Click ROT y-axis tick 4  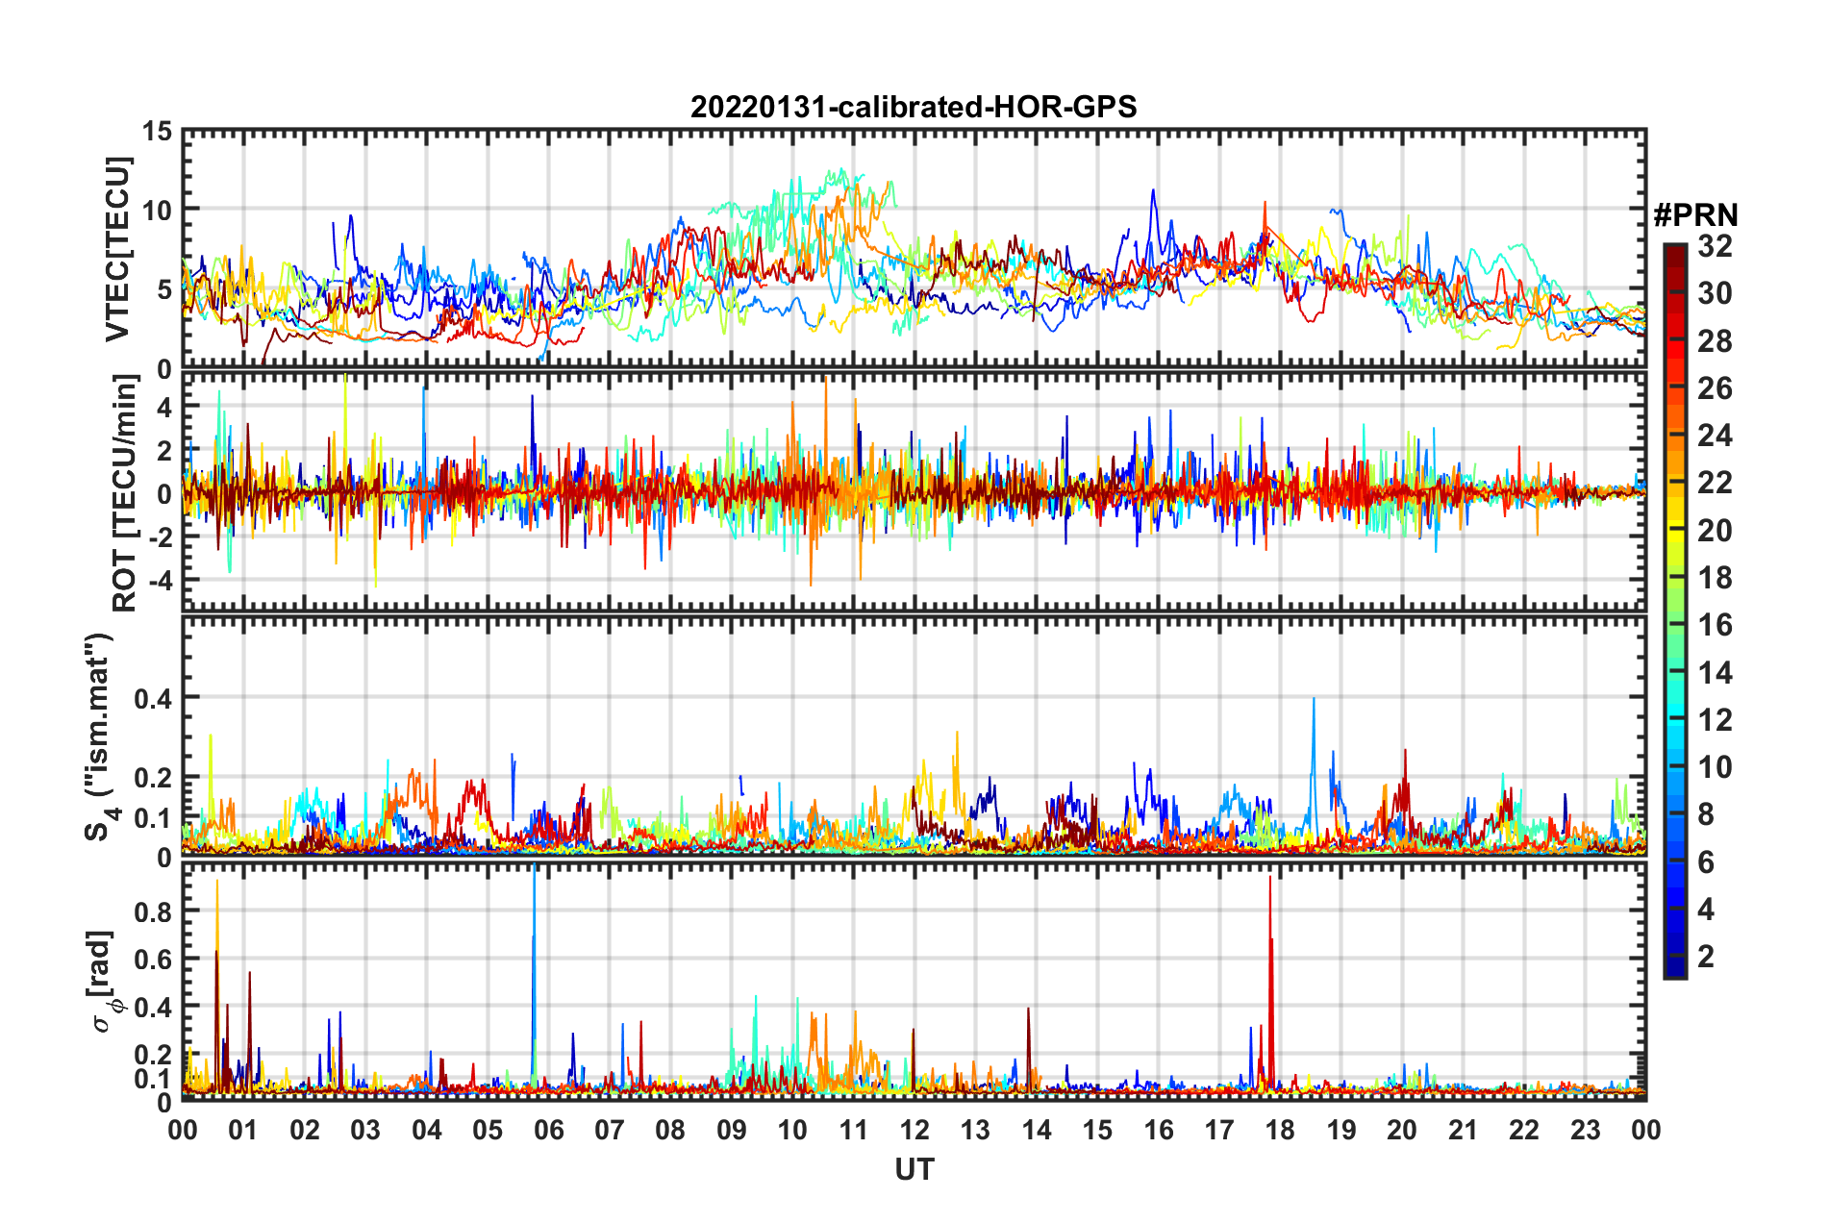coord(164,408)
